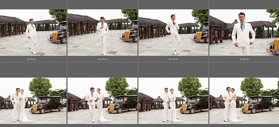Select couple thumbnail showing woman's open-back dress
The height and width of the screenshot is (127, 279).
pos(244,101)
